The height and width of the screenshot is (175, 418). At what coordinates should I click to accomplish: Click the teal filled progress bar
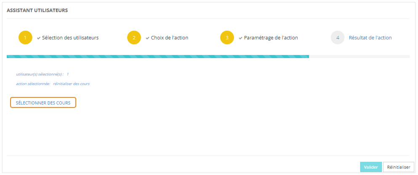(x=158, y=56)
